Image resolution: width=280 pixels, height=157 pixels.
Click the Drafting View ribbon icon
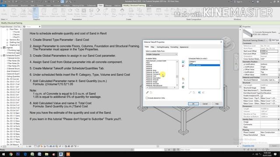pos(131,13)
